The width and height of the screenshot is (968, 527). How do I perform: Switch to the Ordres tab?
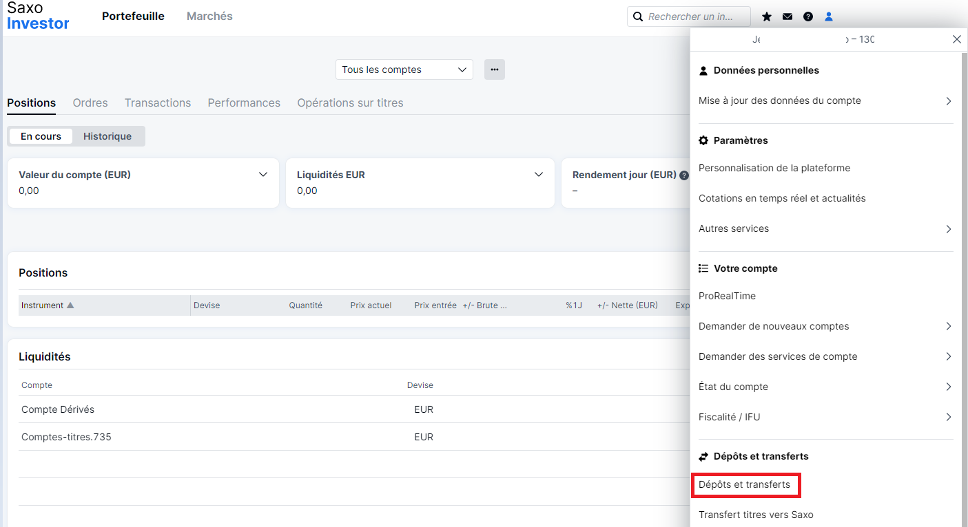90,103
